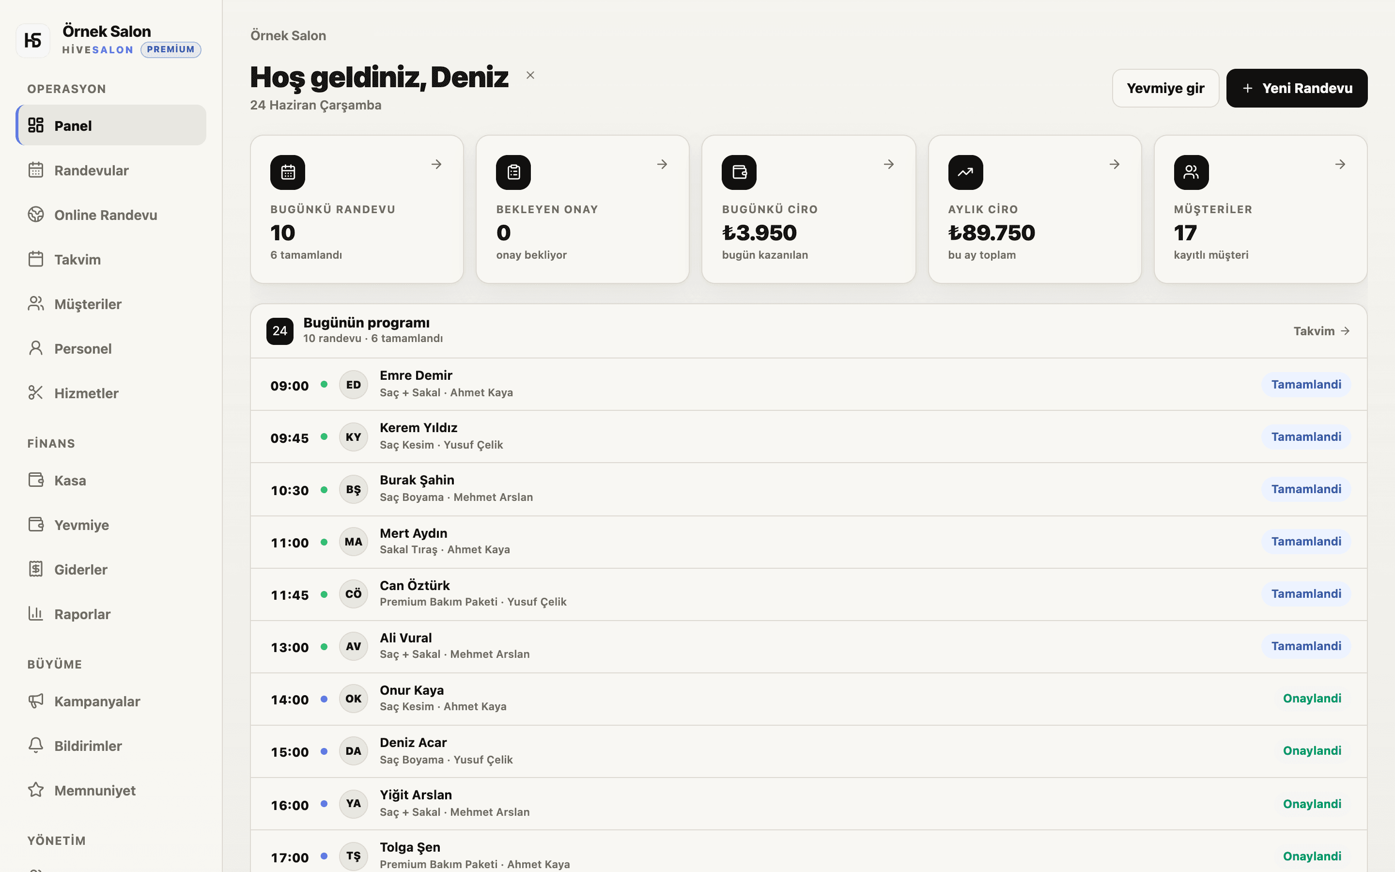Select Mert Aydın appointment name
Image resolution: width=1395 pixels, height=872 pixels.
coord(413,533)
